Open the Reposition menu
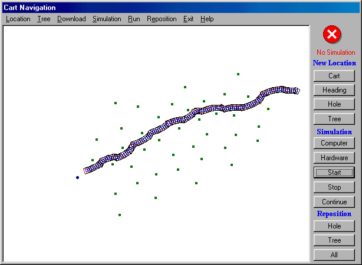 pyautogui.click(x=162, y=19)
